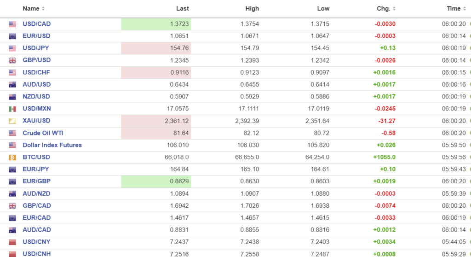The image size is (471, 257).
Task: Click the High column header
Action: tap(252, 9)
